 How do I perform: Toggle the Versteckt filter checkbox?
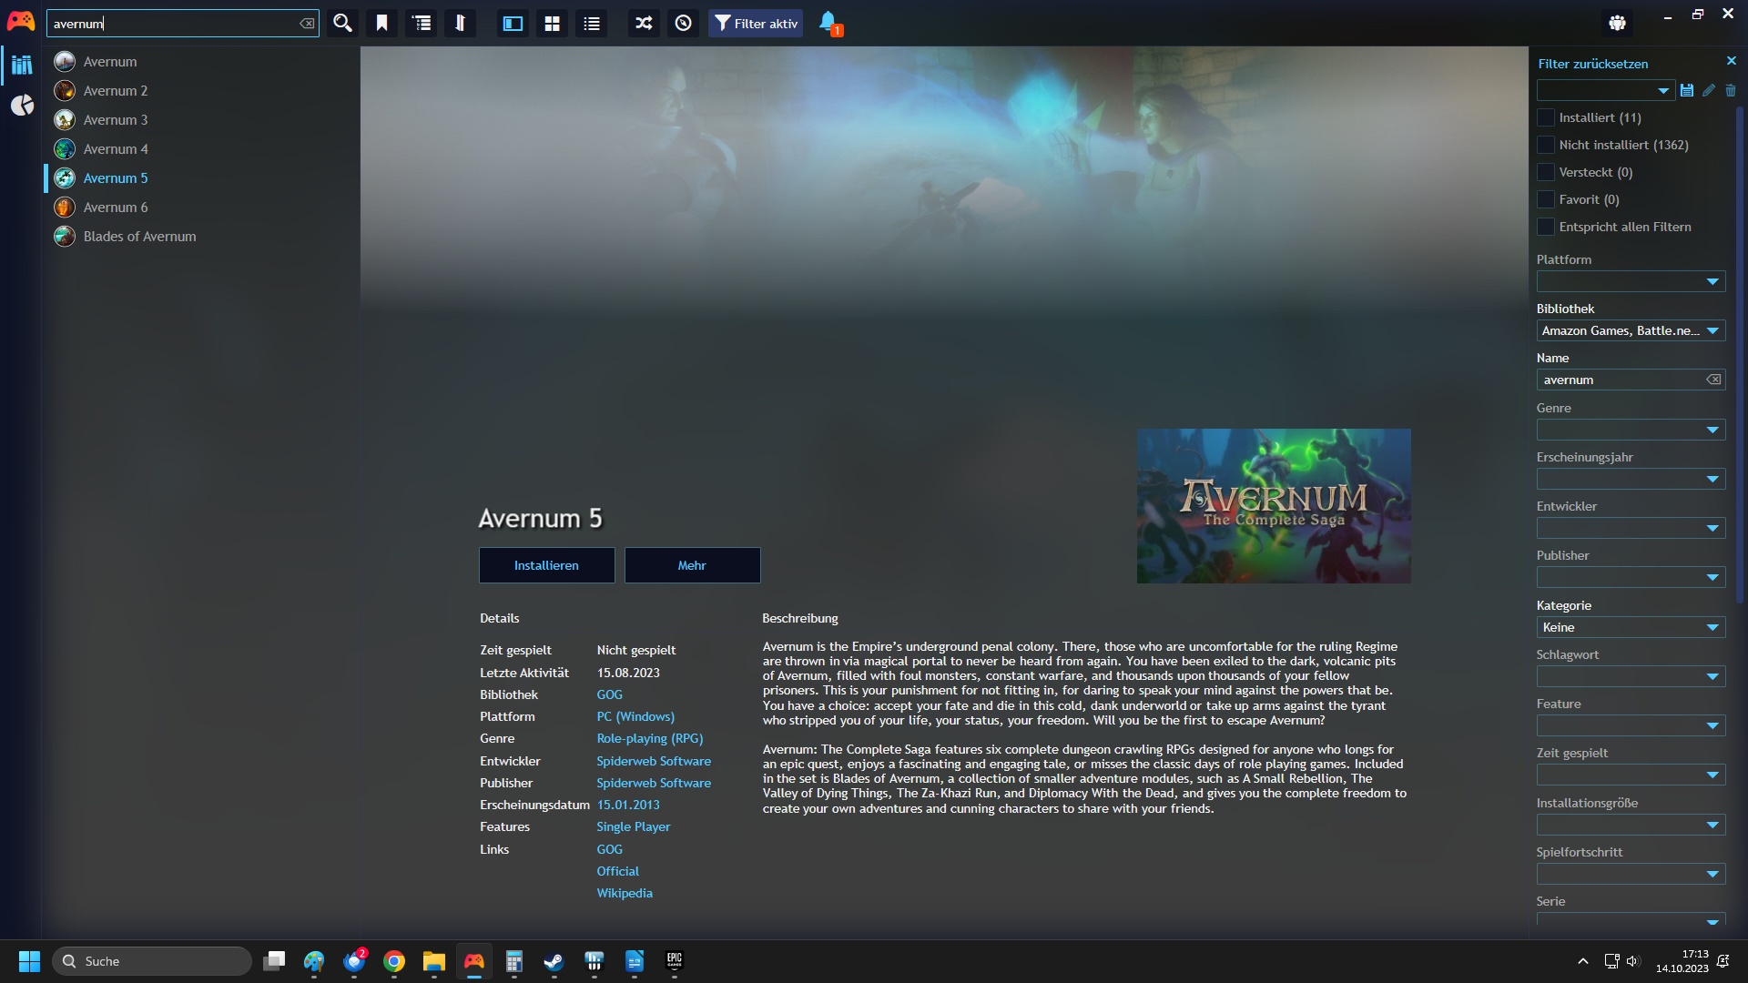point(1546,172)
